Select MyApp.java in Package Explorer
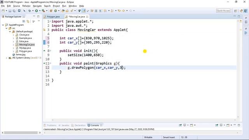The height and width of the screenshot is (140, 249). click(25, 48)
